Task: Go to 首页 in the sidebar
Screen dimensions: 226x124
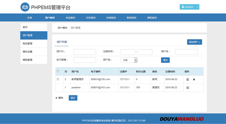Action: 34,27
